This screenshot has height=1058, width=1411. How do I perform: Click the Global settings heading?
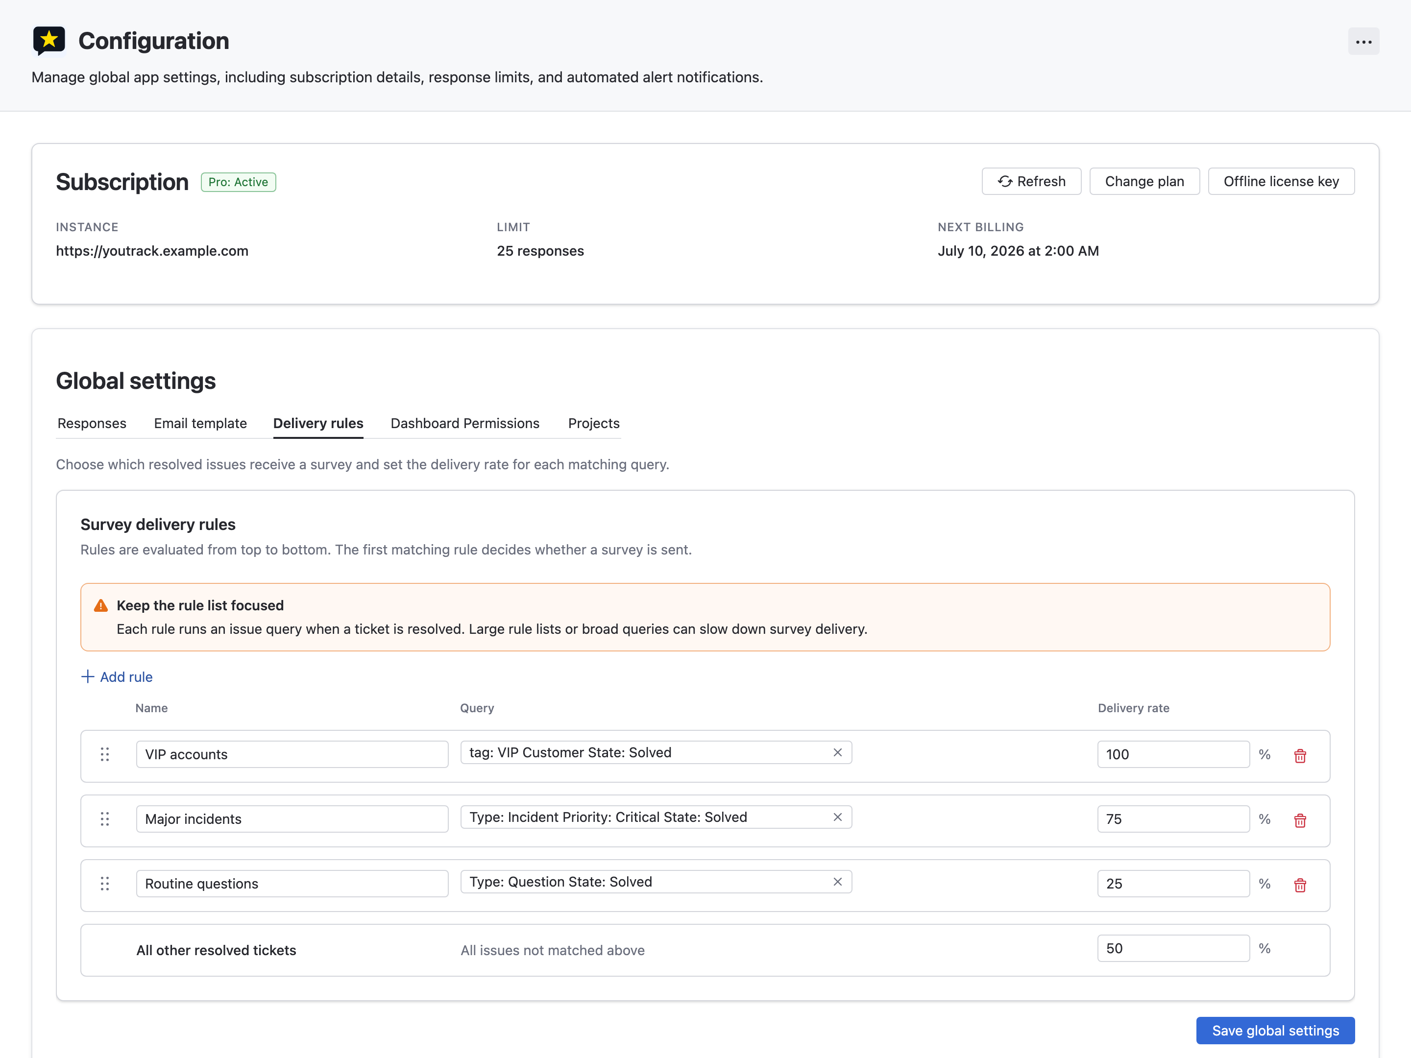135,381
